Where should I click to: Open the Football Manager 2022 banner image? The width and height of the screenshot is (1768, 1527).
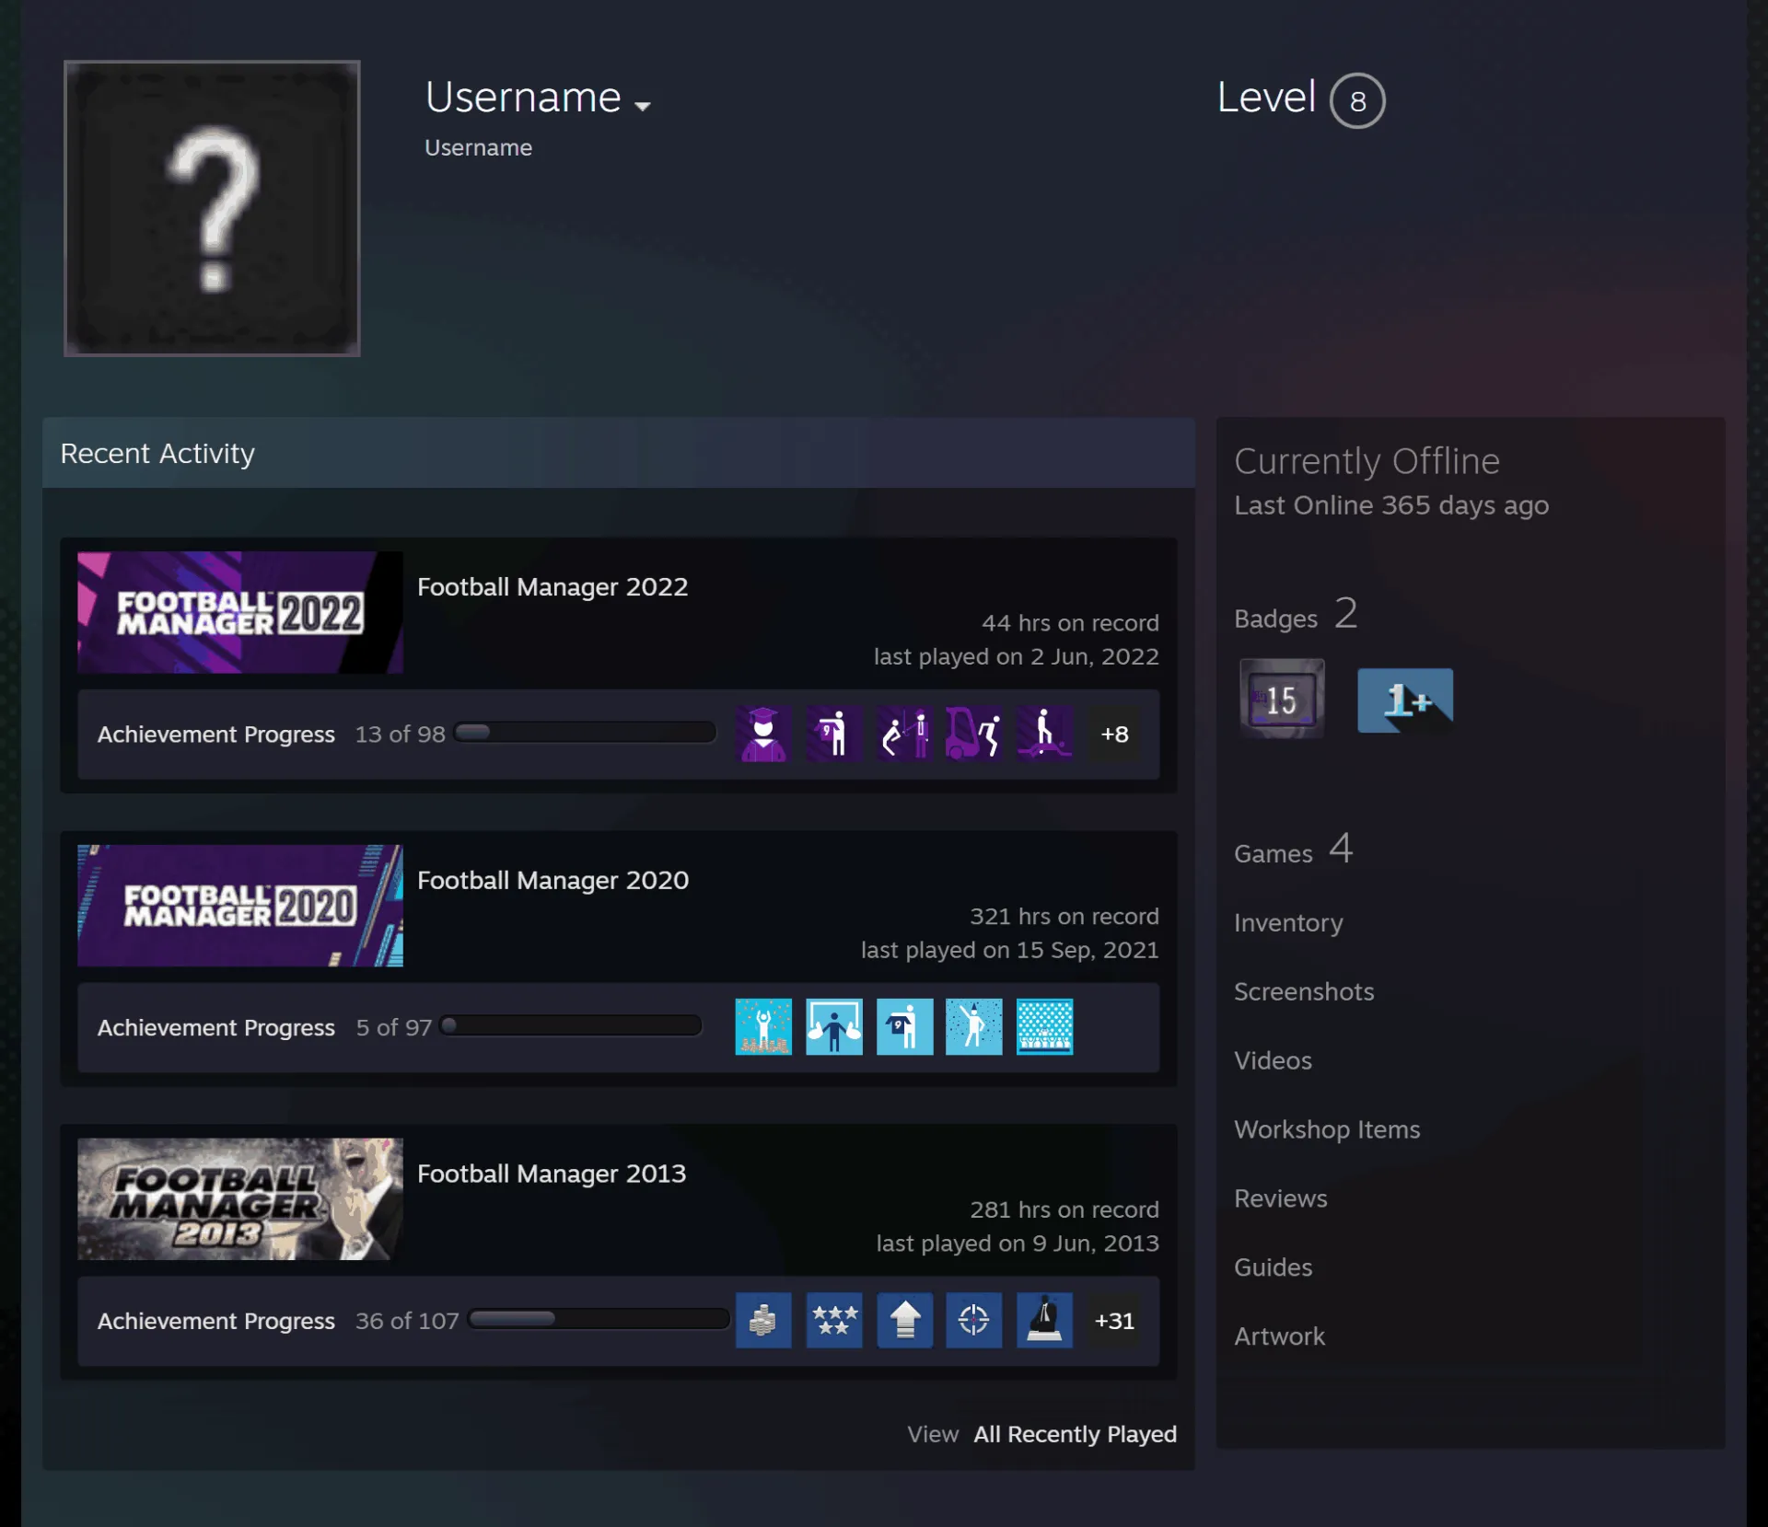coord(240,612)
